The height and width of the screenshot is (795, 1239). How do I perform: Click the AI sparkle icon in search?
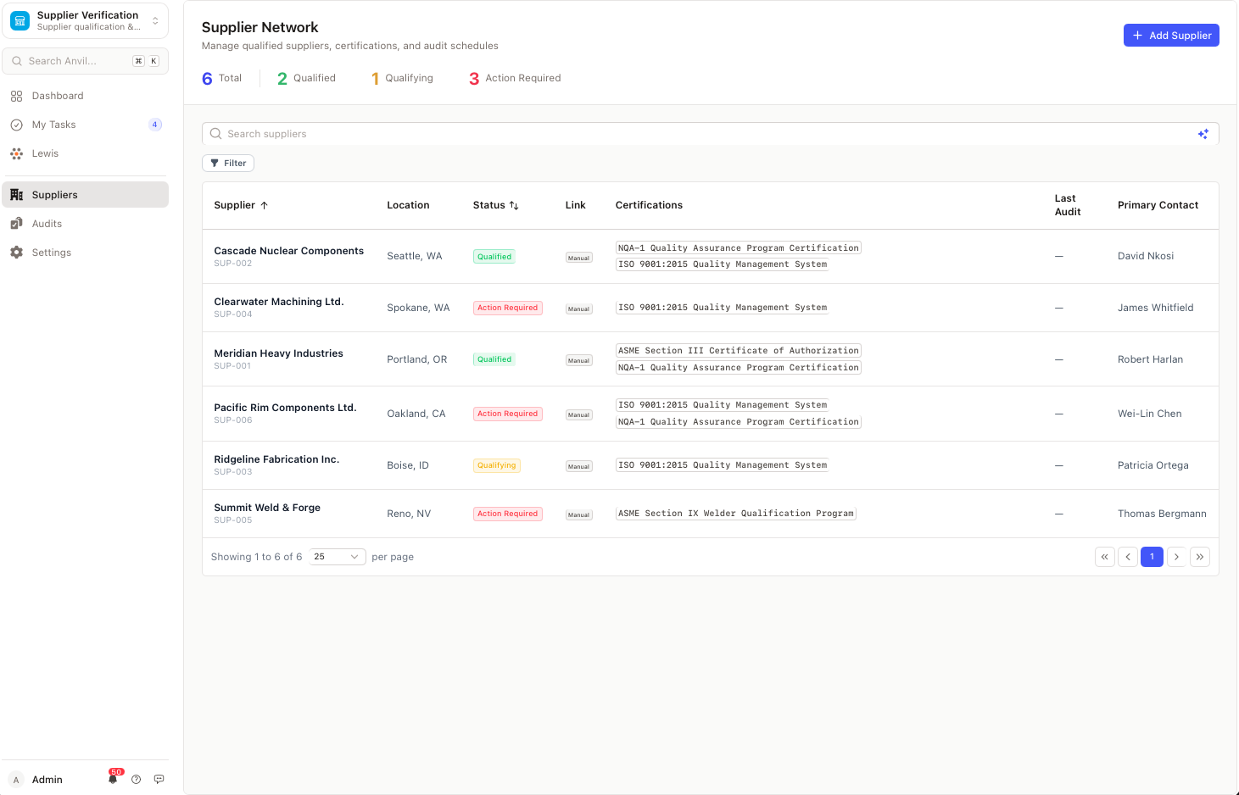point(1203,134)
